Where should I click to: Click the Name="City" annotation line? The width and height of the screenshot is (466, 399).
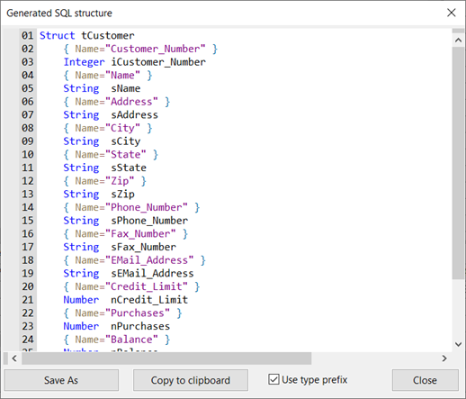(x=108, y=128)
